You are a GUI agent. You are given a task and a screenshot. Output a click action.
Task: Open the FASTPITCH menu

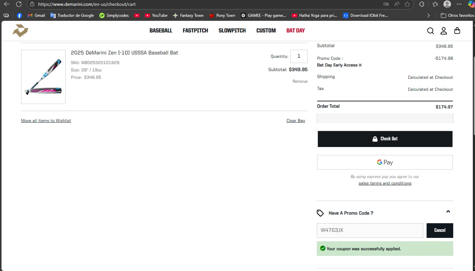click(x=195, y=31)
